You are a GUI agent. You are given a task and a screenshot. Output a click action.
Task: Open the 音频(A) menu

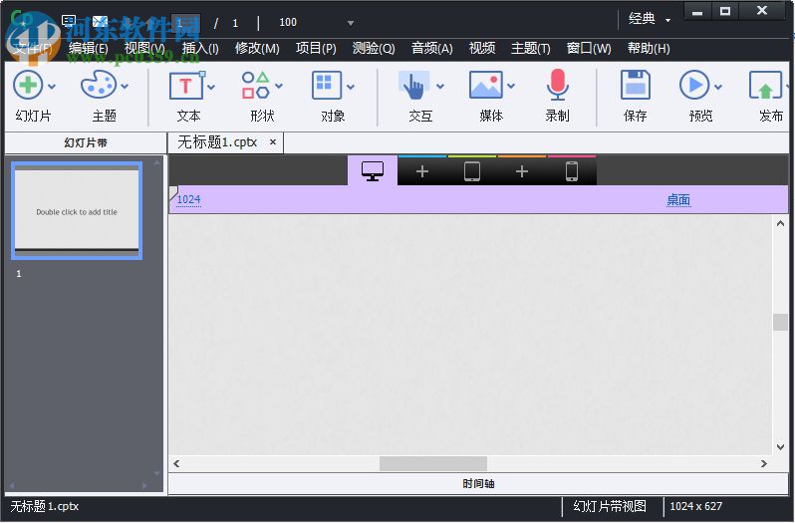coord(432,48)
